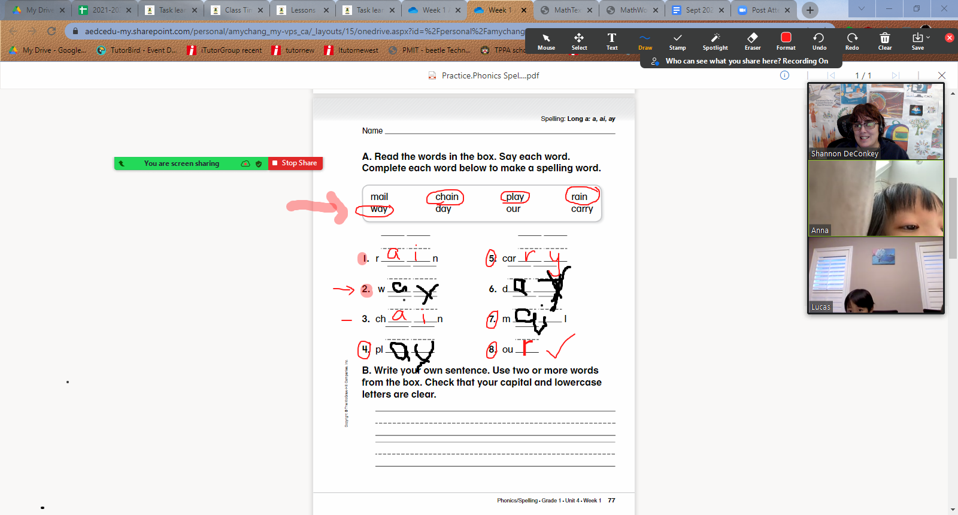Select the Mouse annotation tool

click(x=546, y=41)
